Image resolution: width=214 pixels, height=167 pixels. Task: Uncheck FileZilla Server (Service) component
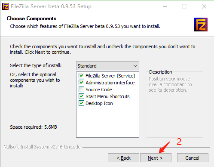click(x=81, y=76)
